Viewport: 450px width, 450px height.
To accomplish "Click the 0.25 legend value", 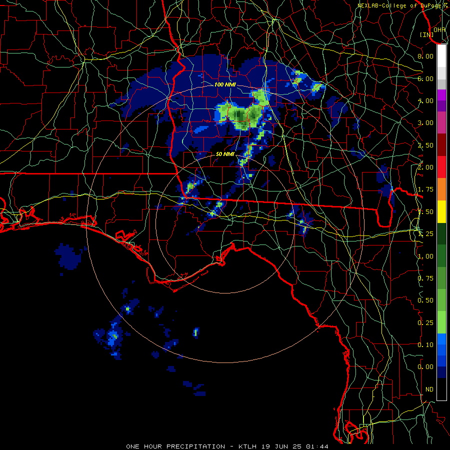I will coord(425,323).
